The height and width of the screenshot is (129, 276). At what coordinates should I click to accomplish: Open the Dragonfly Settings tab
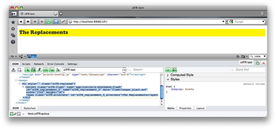[x=72, y=64]
